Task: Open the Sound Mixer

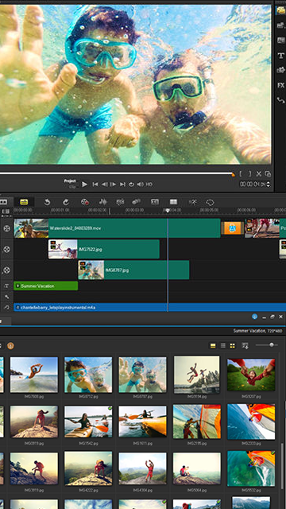Action: [x=103, y=202]
